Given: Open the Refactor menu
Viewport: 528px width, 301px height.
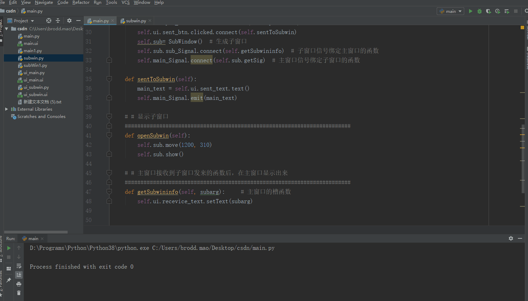Looking at the screenshot, I should point(81,2).
